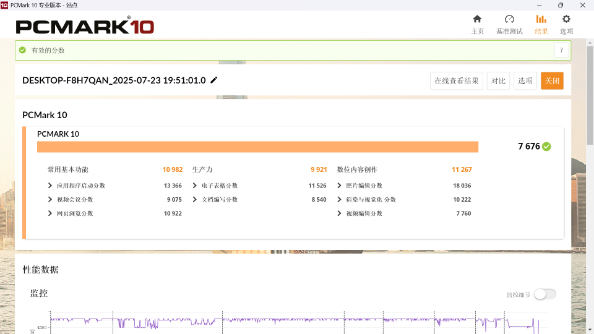Click the 常用基本功能 label
The height and width of the screenshot is (334, 594).
tap(68, 169)
